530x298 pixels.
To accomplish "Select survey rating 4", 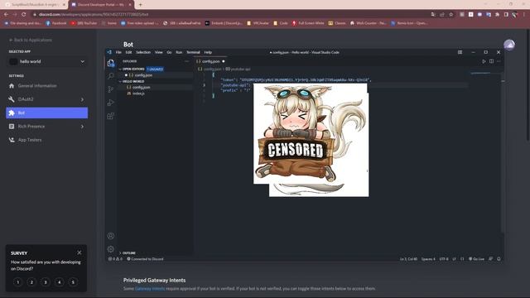I will tap(59, 282).
